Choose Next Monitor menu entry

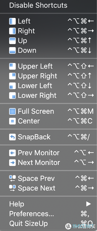coord(48,163)
